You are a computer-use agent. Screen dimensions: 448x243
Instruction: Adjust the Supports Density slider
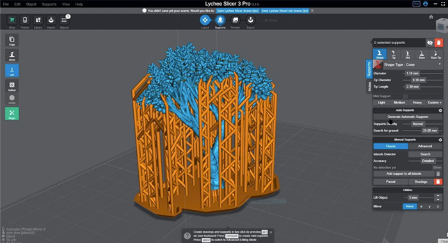click(x=422, y=124)
